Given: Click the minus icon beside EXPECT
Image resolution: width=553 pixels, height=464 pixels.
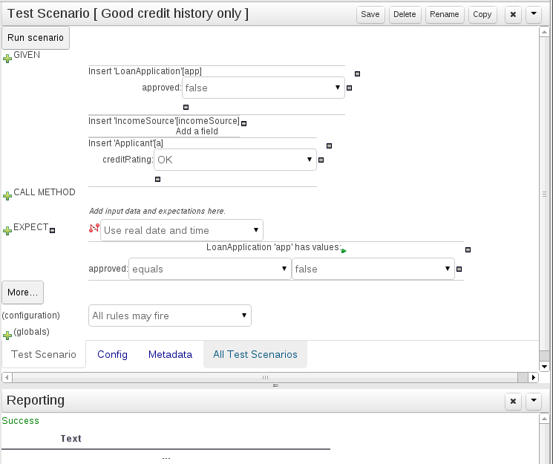Looking at the screenshot, I should (52, 230).
